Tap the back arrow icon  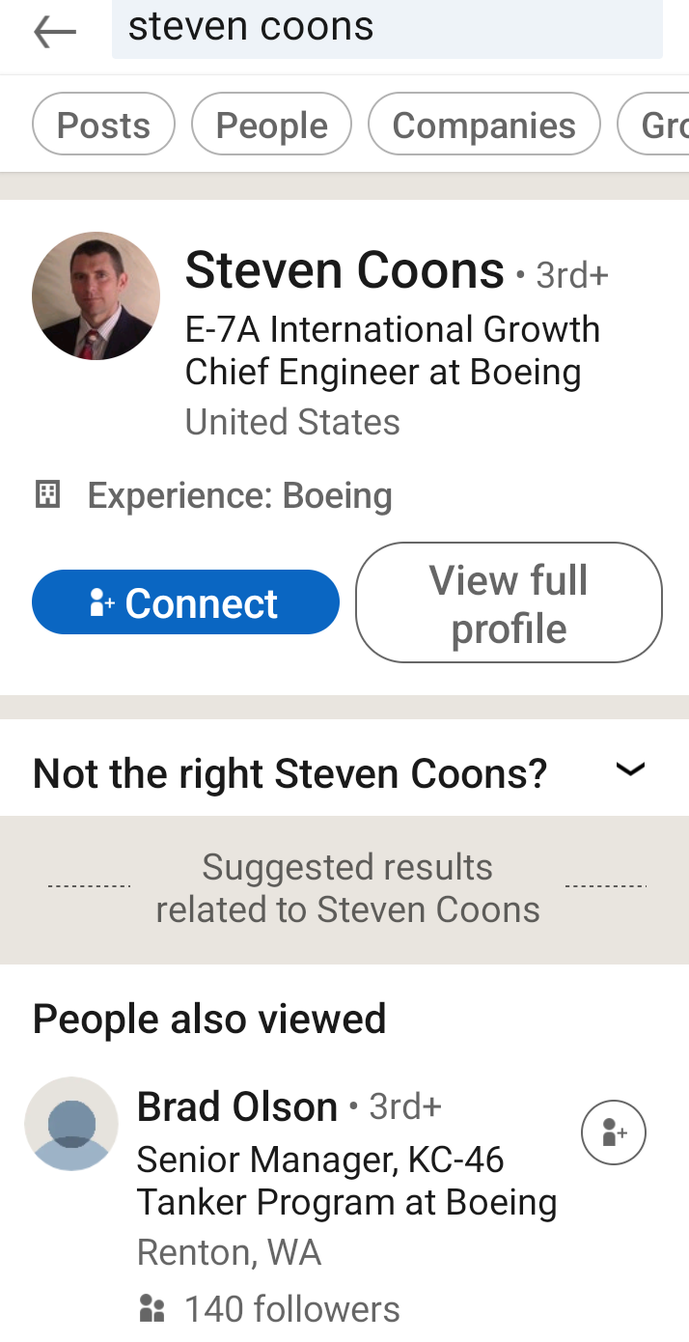click(54, 32)
